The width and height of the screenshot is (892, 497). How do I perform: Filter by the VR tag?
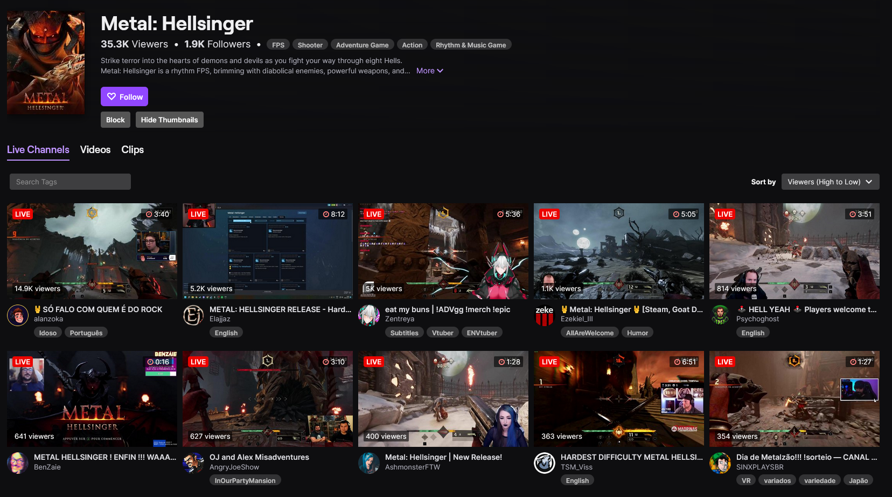pyautogui.click(x=746, y=480)
